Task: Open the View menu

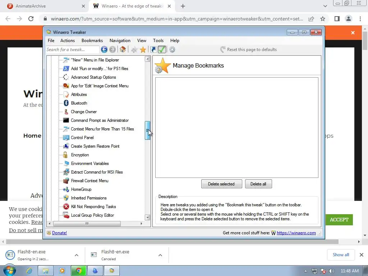Action: (142, 41)
